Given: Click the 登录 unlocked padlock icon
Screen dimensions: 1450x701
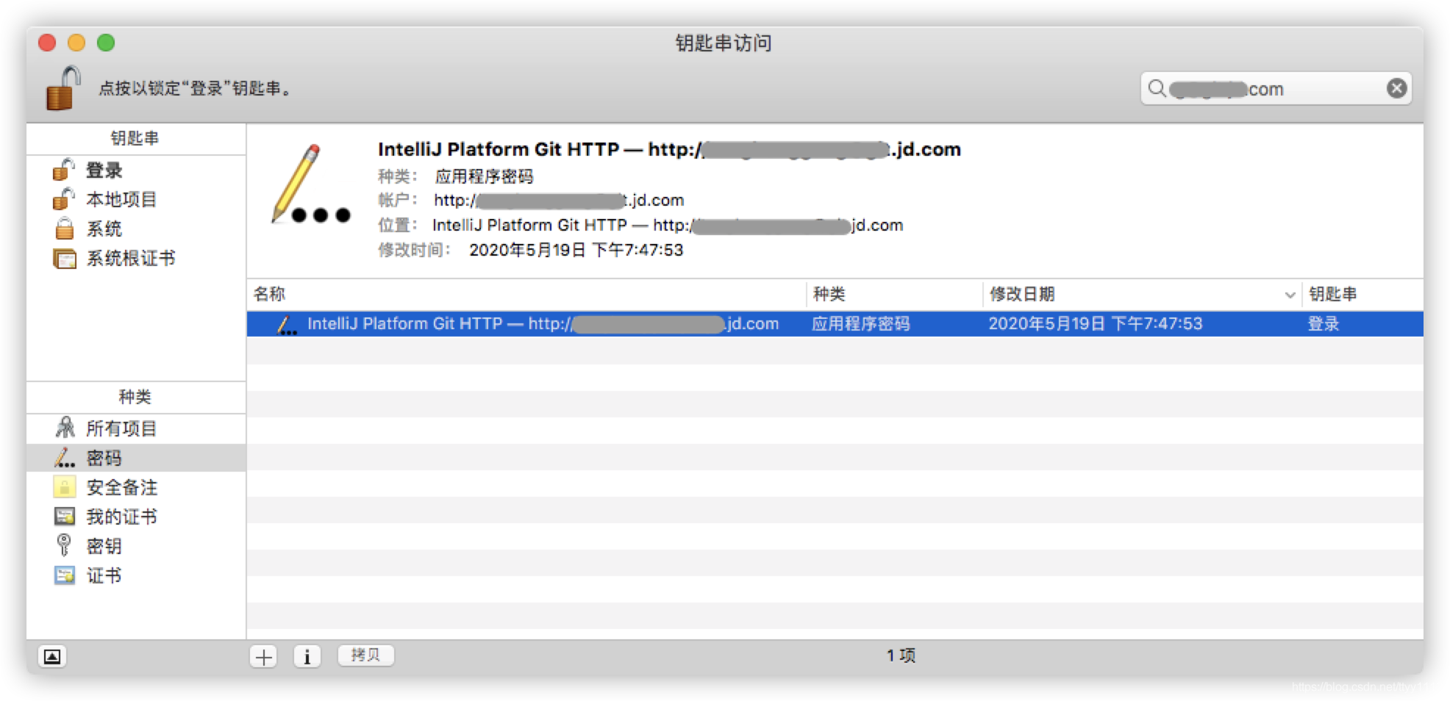Looking at the screenshot, I should pyautogui.click(x=63, y=170).
